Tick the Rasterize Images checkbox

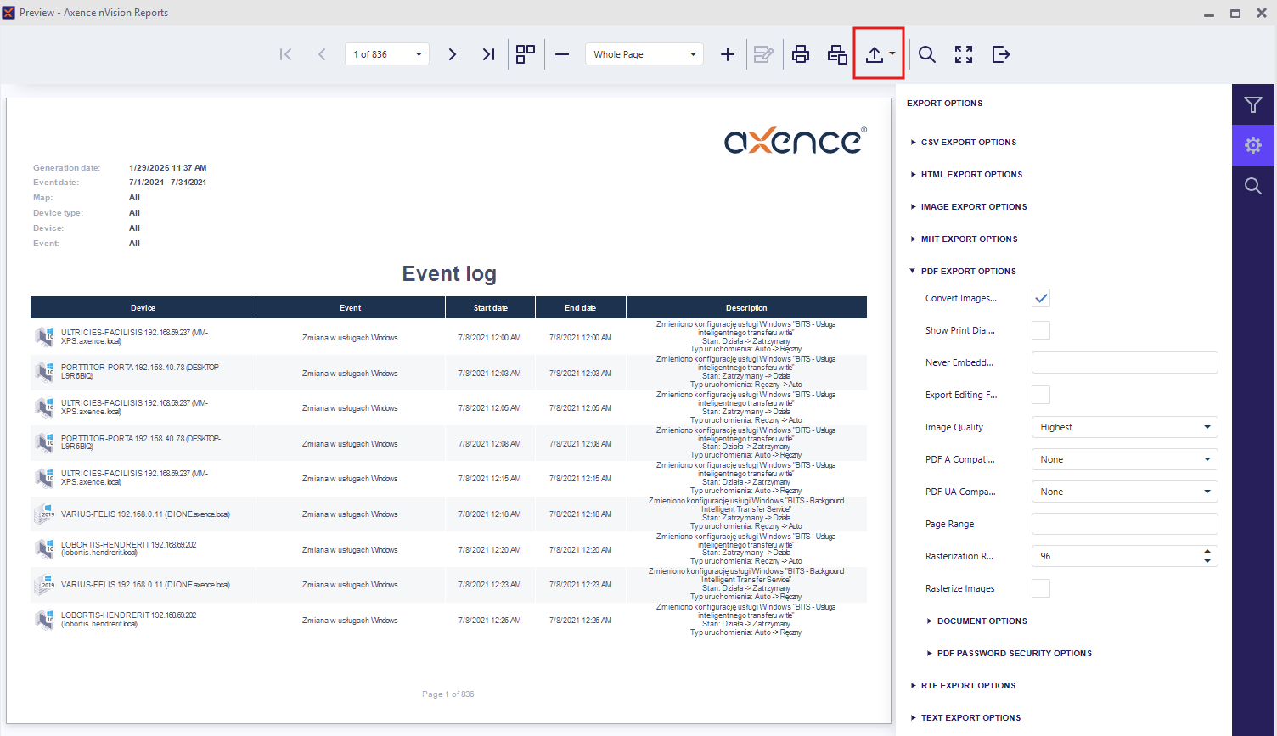(1041, 588)
